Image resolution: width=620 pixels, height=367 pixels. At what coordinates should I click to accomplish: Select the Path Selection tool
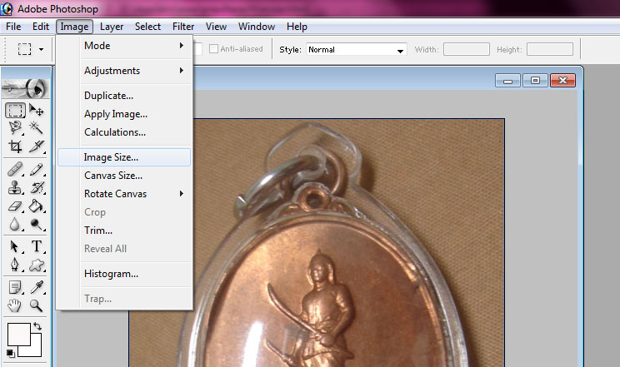pos(15,247)
